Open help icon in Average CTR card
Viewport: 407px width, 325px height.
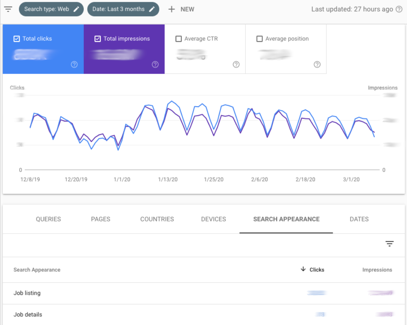[236, 64]
